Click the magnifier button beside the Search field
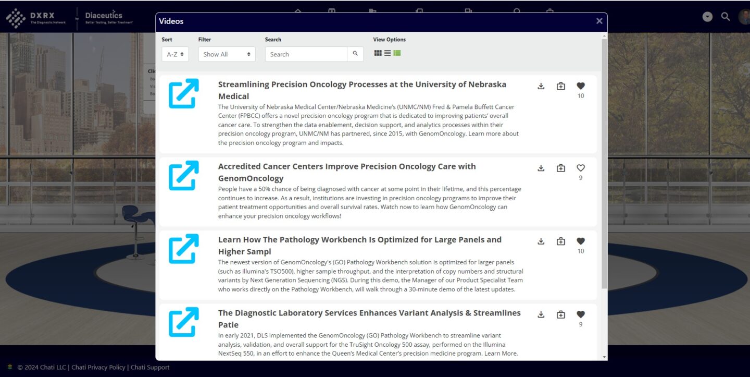750x377 pixels. coord(355,54)
